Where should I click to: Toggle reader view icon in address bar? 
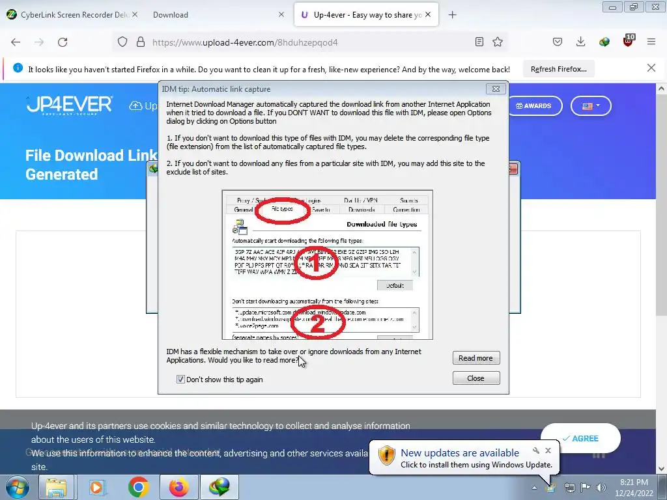click(479, 42)
